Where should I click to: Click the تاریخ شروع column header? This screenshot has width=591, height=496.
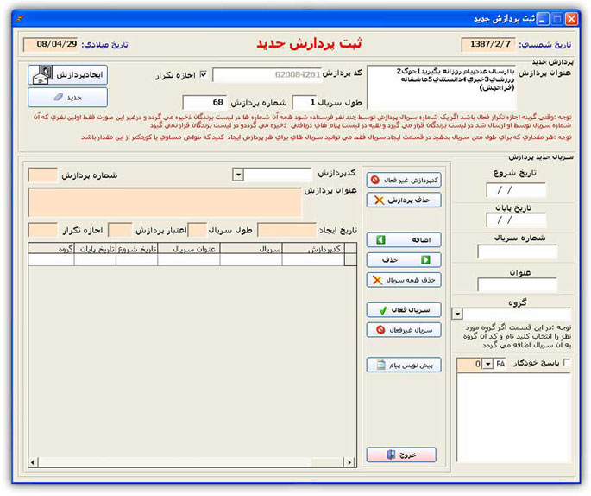pos(137,249)
